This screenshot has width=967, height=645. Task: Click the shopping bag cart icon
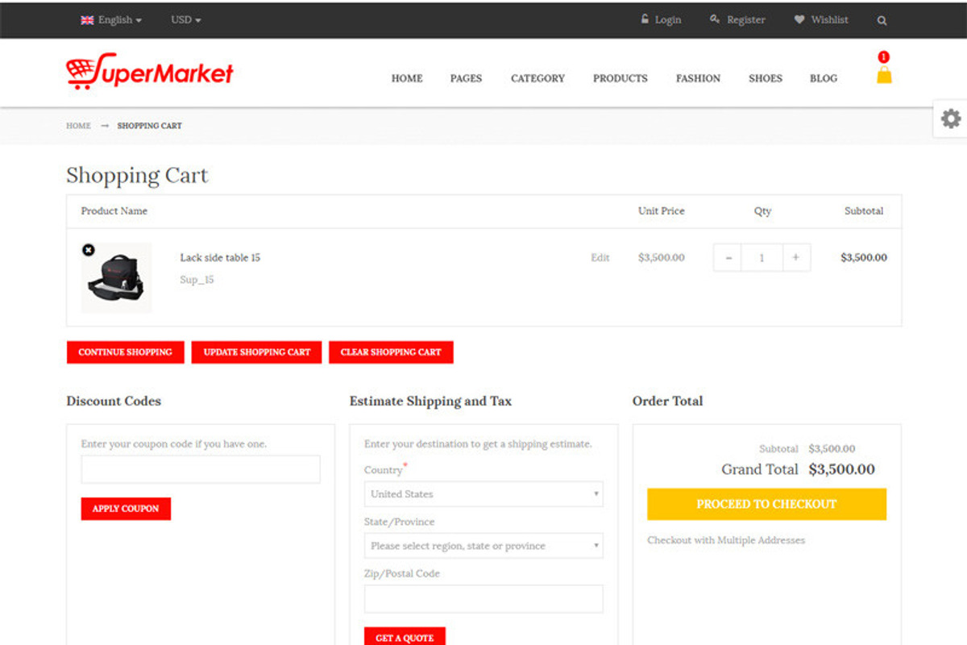[x=884, y=75]
